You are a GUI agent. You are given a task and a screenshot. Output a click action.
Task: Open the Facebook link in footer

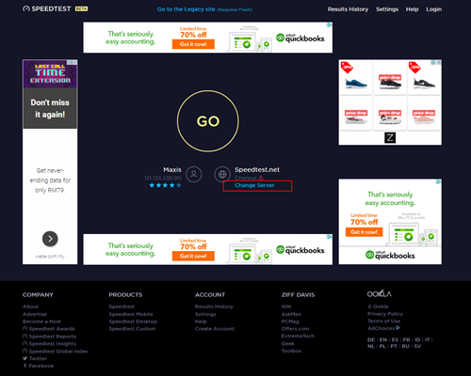tap(39, 366)
